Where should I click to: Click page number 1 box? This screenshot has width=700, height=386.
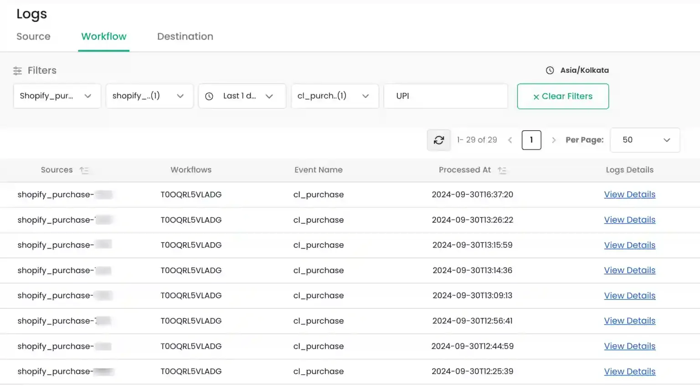point(531,140)
